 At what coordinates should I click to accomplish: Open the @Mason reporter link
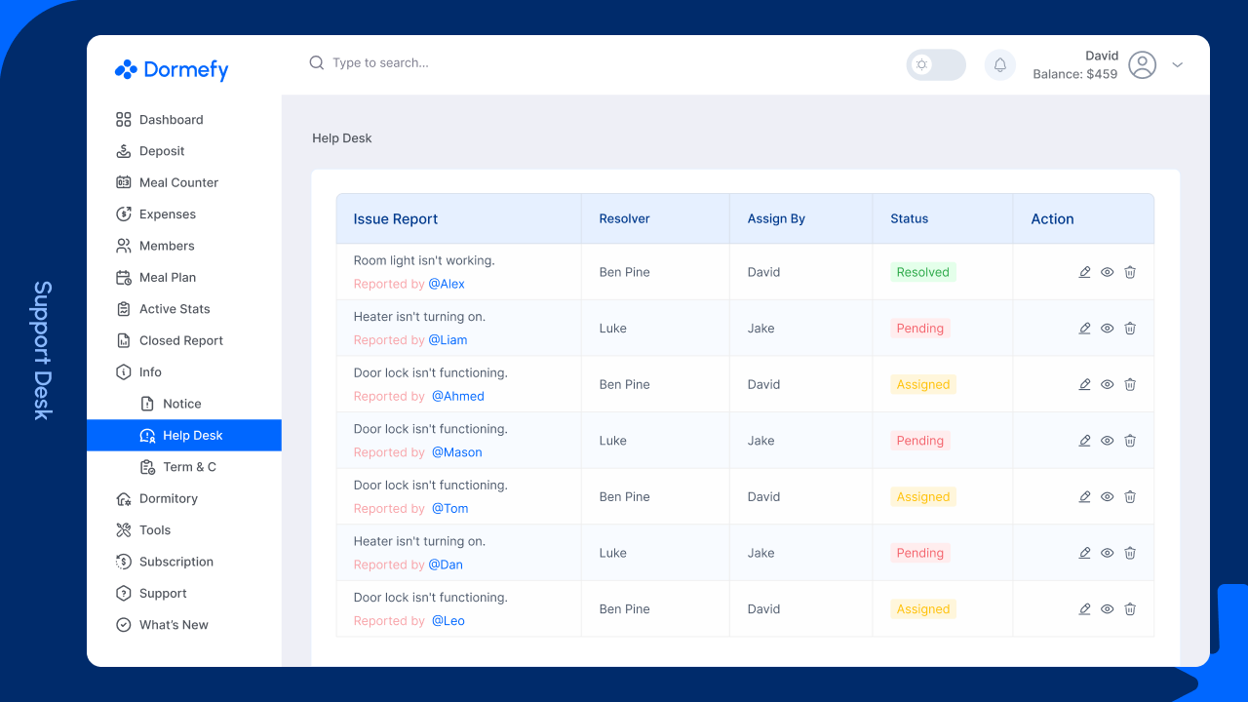[x=457, y=452]
